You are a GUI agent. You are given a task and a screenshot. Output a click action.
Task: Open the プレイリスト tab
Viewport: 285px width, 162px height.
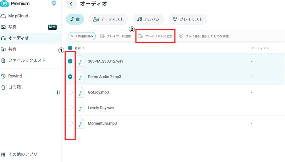(x=188, y=19)
